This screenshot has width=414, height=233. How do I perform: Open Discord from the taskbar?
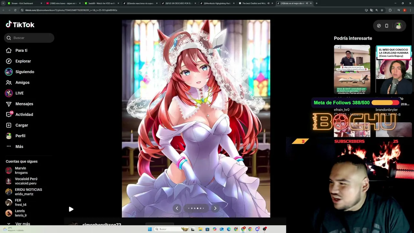tap(257, 229)
